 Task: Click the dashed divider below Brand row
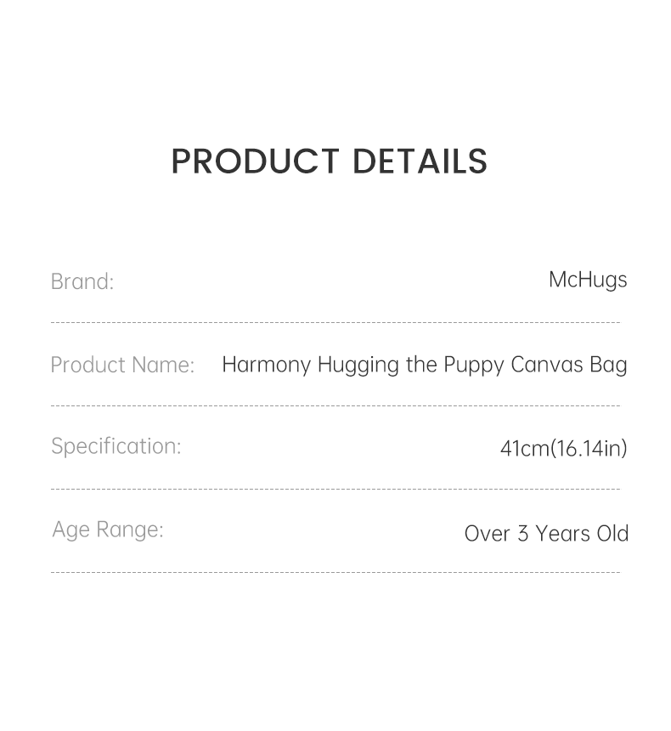click(335, 323)
